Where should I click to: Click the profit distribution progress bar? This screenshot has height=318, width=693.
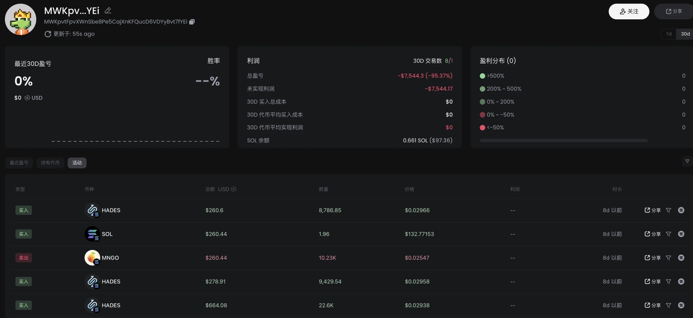click(x=563, y=140)
